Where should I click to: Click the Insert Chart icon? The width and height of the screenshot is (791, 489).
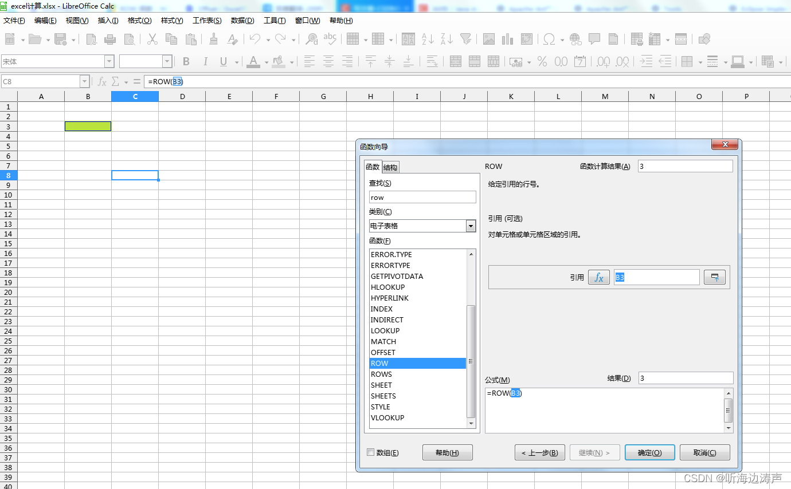point(507,39)
